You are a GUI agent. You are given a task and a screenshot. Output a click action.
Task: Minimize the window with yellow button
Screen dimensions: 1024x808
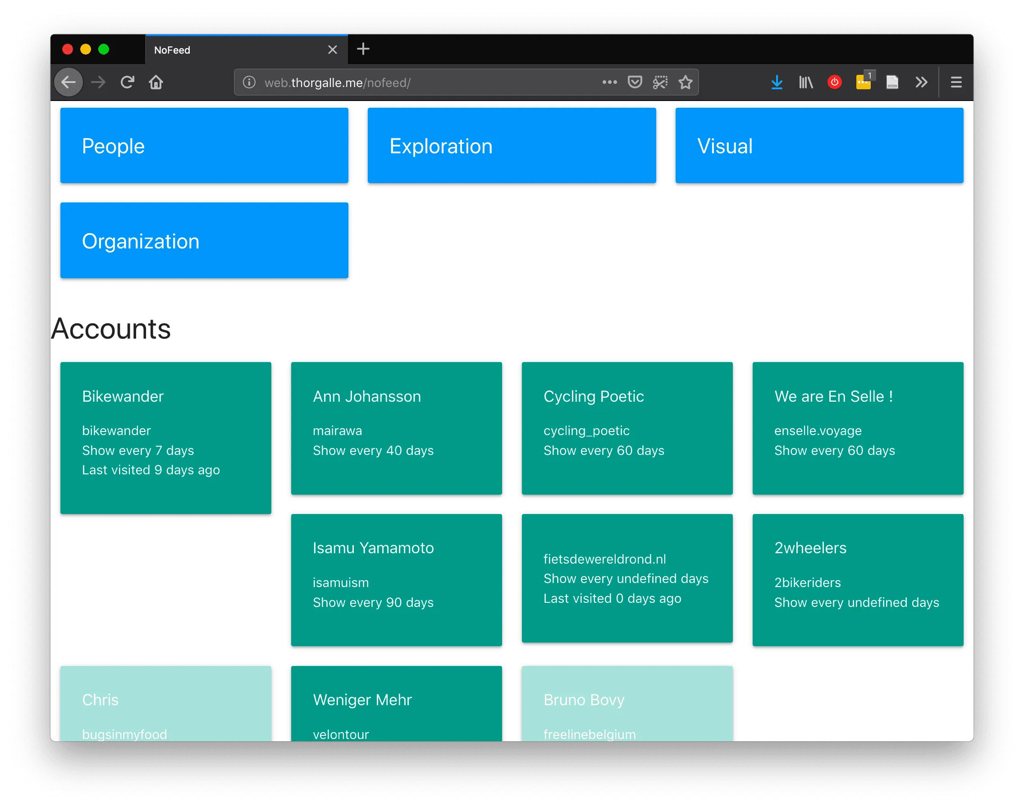coord(86,49)
